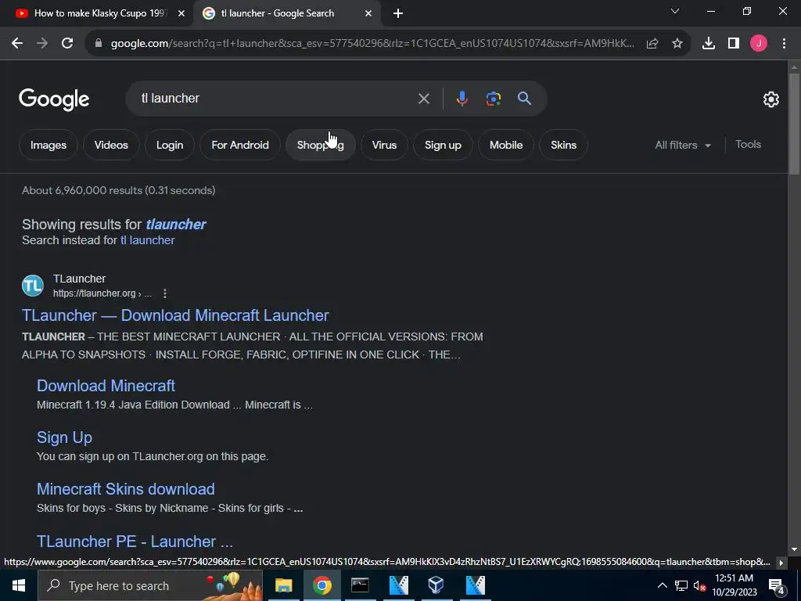The height and width of the screenshot is (601, 801).
Task: Reload the Google Search page
Action: click(67, 44)
